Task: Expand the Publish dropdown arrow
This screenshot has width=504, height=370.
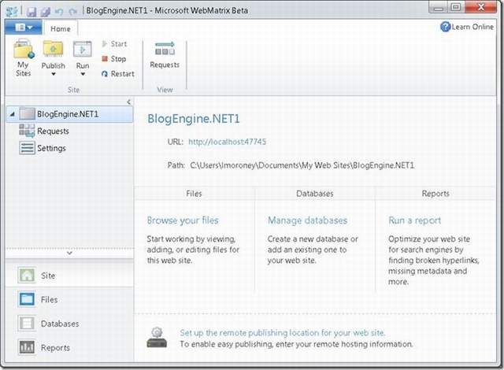Action: click(54, 74)
